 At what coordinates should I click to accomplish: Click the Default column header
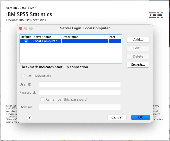26,37
